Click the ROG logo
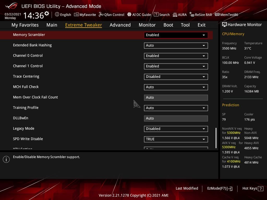The image size is (267, 200). coord(11,6)
